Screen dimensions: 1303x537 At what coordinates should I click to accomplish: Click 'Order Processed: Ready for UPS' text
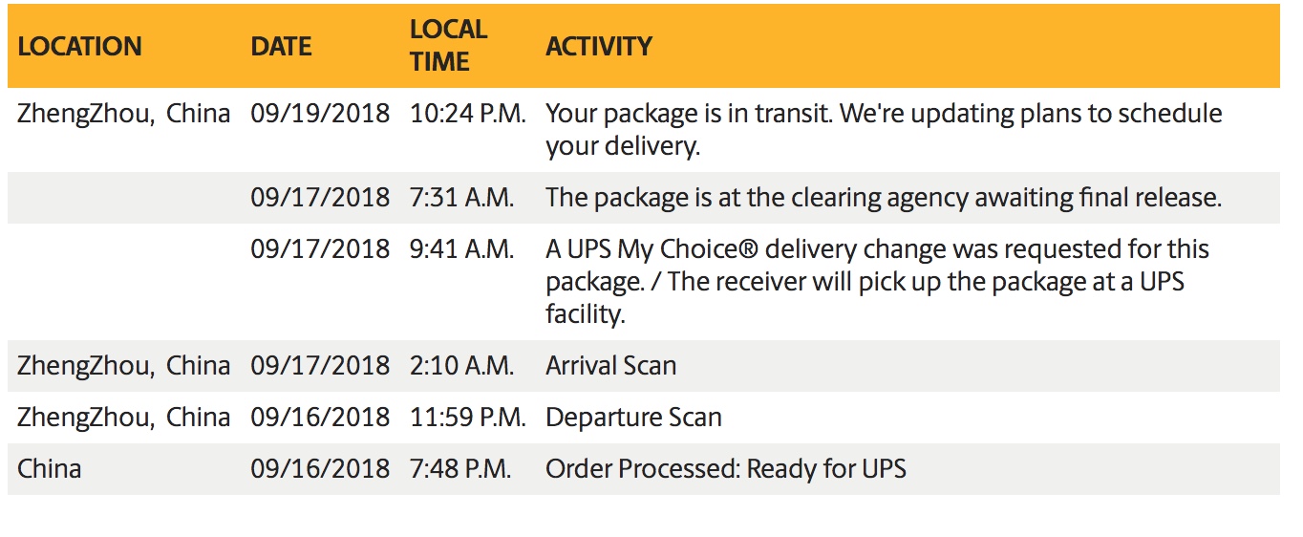click(x=725, y=469)
